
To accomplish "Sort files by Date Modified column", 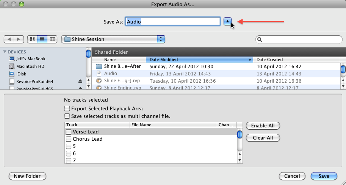I will (x=199, y=60).
